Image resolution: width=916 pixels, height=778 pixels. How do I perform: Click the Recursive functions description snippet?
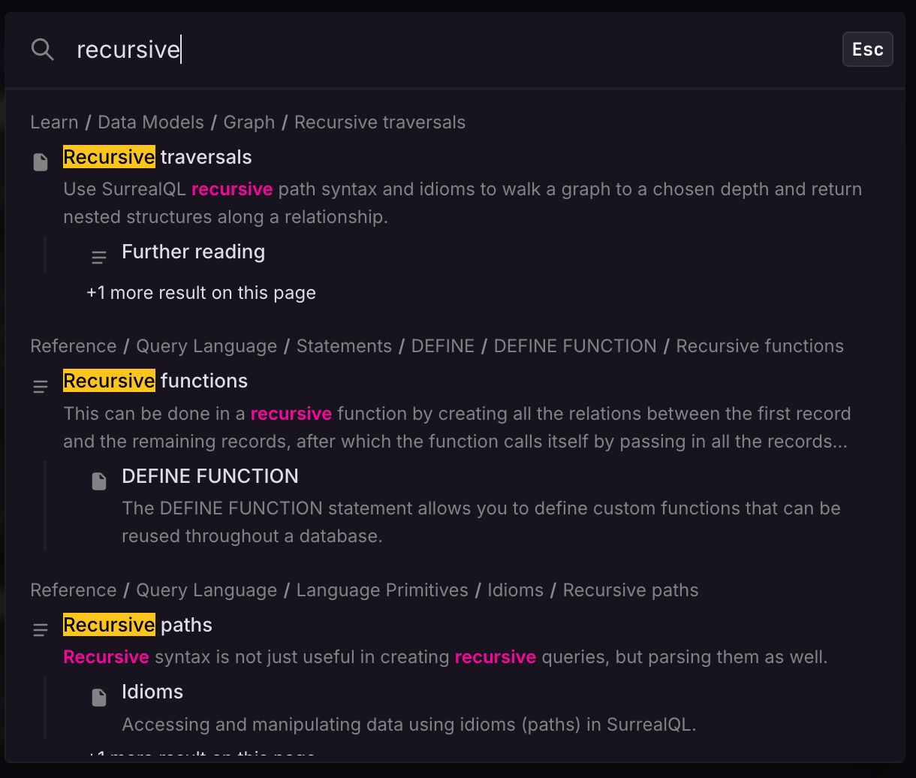456,427
